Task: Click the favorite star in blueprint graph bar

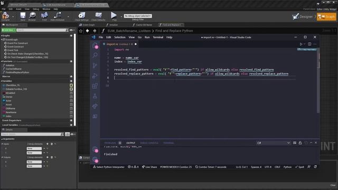Action: point(81,31)
